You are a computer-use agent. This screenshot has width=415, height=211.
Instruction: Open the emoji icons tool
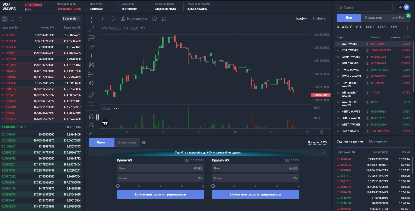pyautogui.click(x=91, y=83)
